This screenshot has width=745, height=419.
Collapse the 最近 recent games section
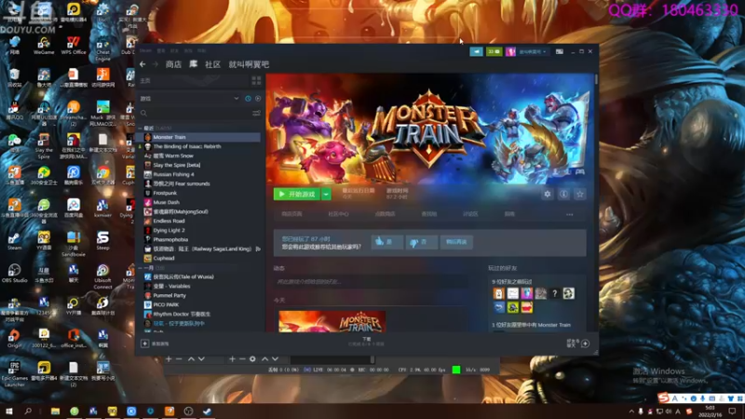coord(141,128)
